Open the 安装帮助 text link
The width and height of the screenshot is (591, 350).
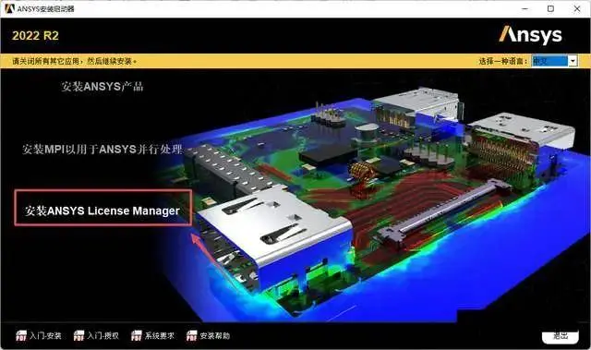pos(215,335)
